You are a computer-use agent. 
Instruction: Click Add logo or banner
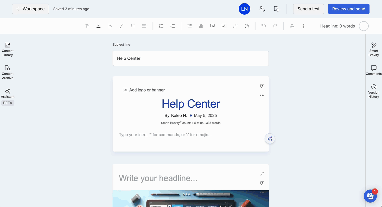(144, 90)
